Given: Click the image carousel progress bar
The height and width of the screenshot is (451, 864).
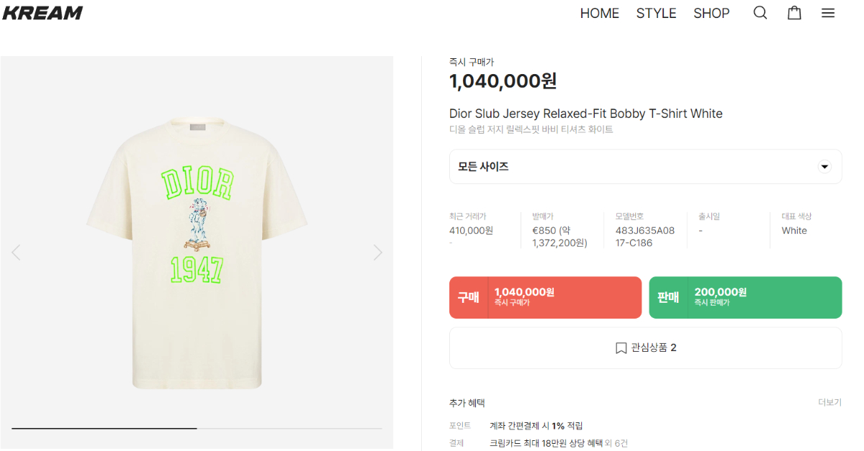Looking at the screenshot, I should tap(197, 429).
